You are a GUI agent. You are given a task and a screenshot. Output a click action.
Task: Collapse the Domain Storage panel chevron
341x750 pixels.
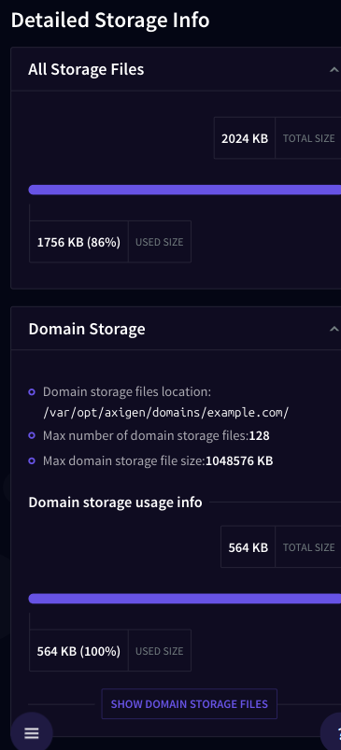coord(334,329)
